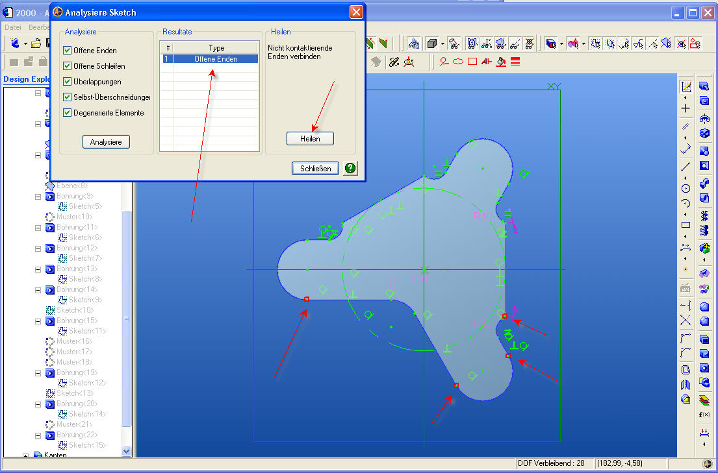Select the Trim figure tool
The height and width of the screenshot is (473, 718).
(686, 321)
